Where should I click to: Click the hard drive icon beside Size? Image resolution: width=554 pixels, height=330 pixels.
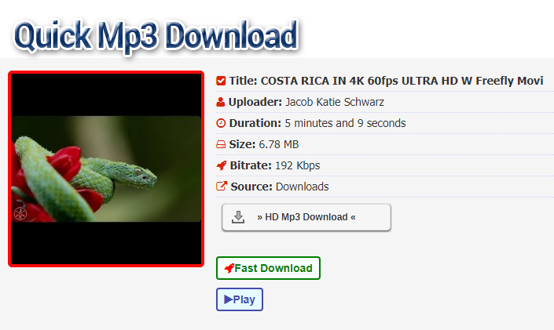221,144
